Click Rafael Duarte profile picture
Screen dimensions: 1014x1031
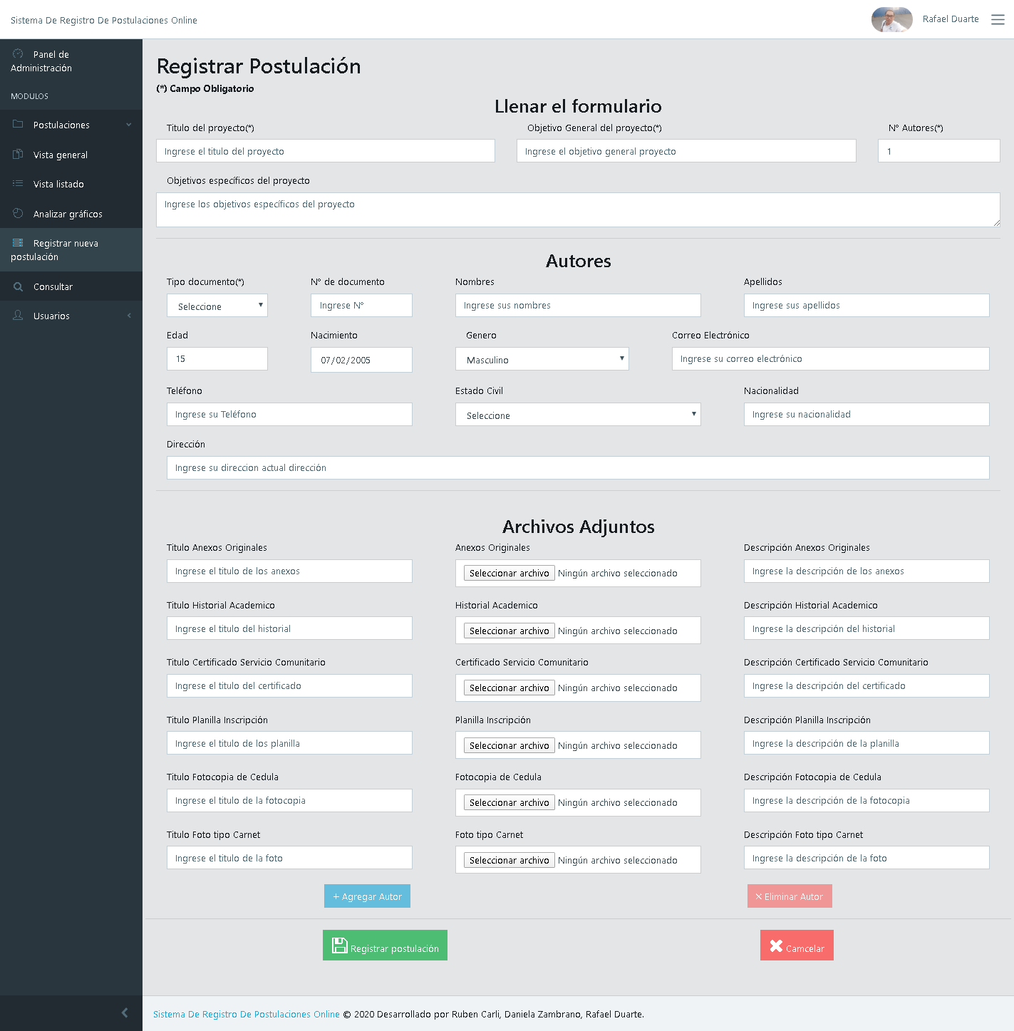pyautogui.click(x=891, y=20)
